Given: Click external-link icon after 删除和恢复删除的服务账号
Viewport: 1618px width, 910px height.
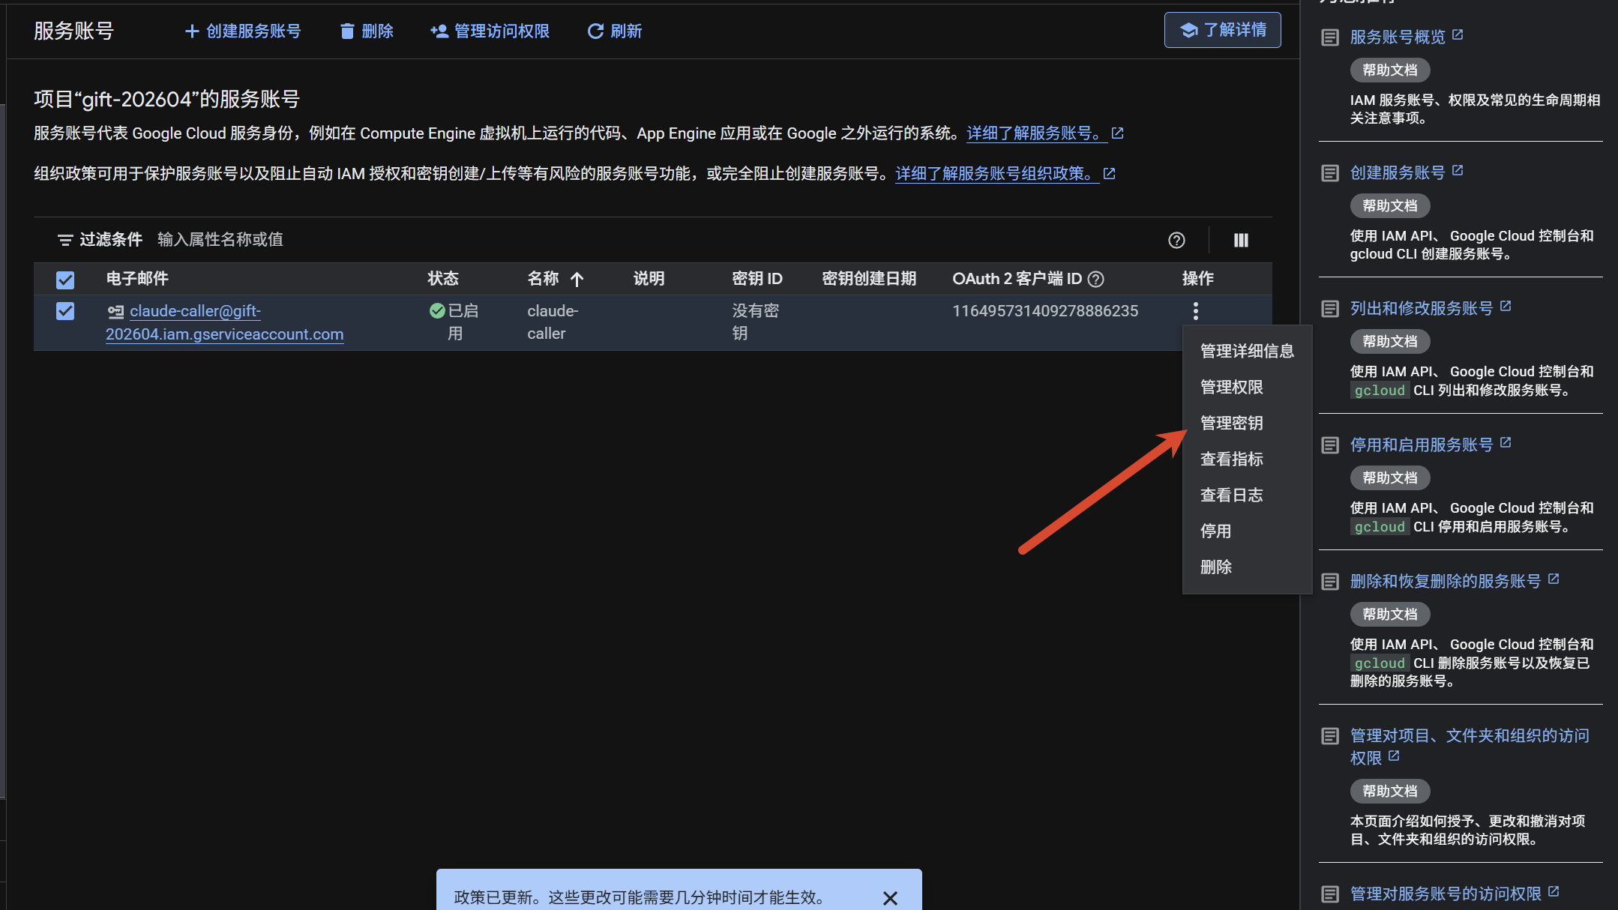Looking at the screenshot, I should 1554,579.
